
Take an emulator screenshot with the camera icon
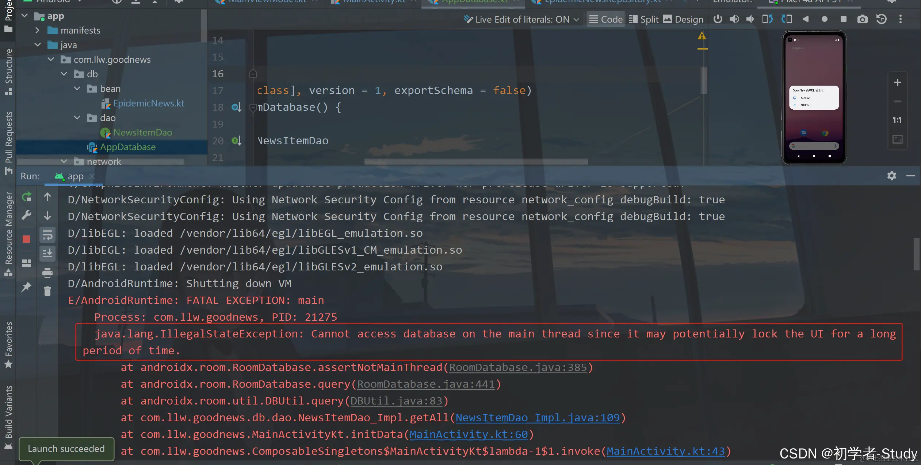coord(862,19)
